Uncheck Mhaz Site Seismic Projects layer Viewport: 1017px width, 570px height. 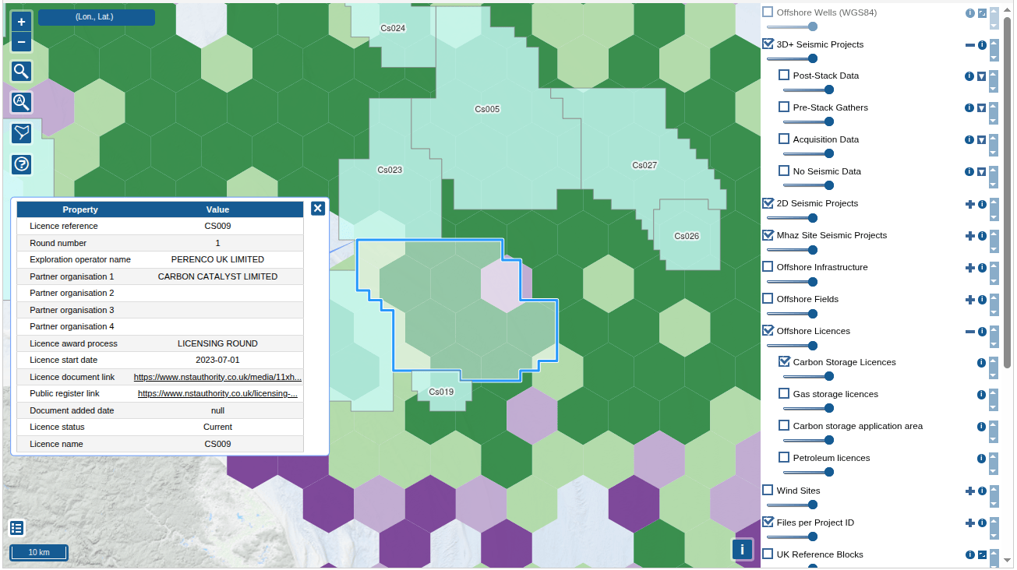[768, 235]
